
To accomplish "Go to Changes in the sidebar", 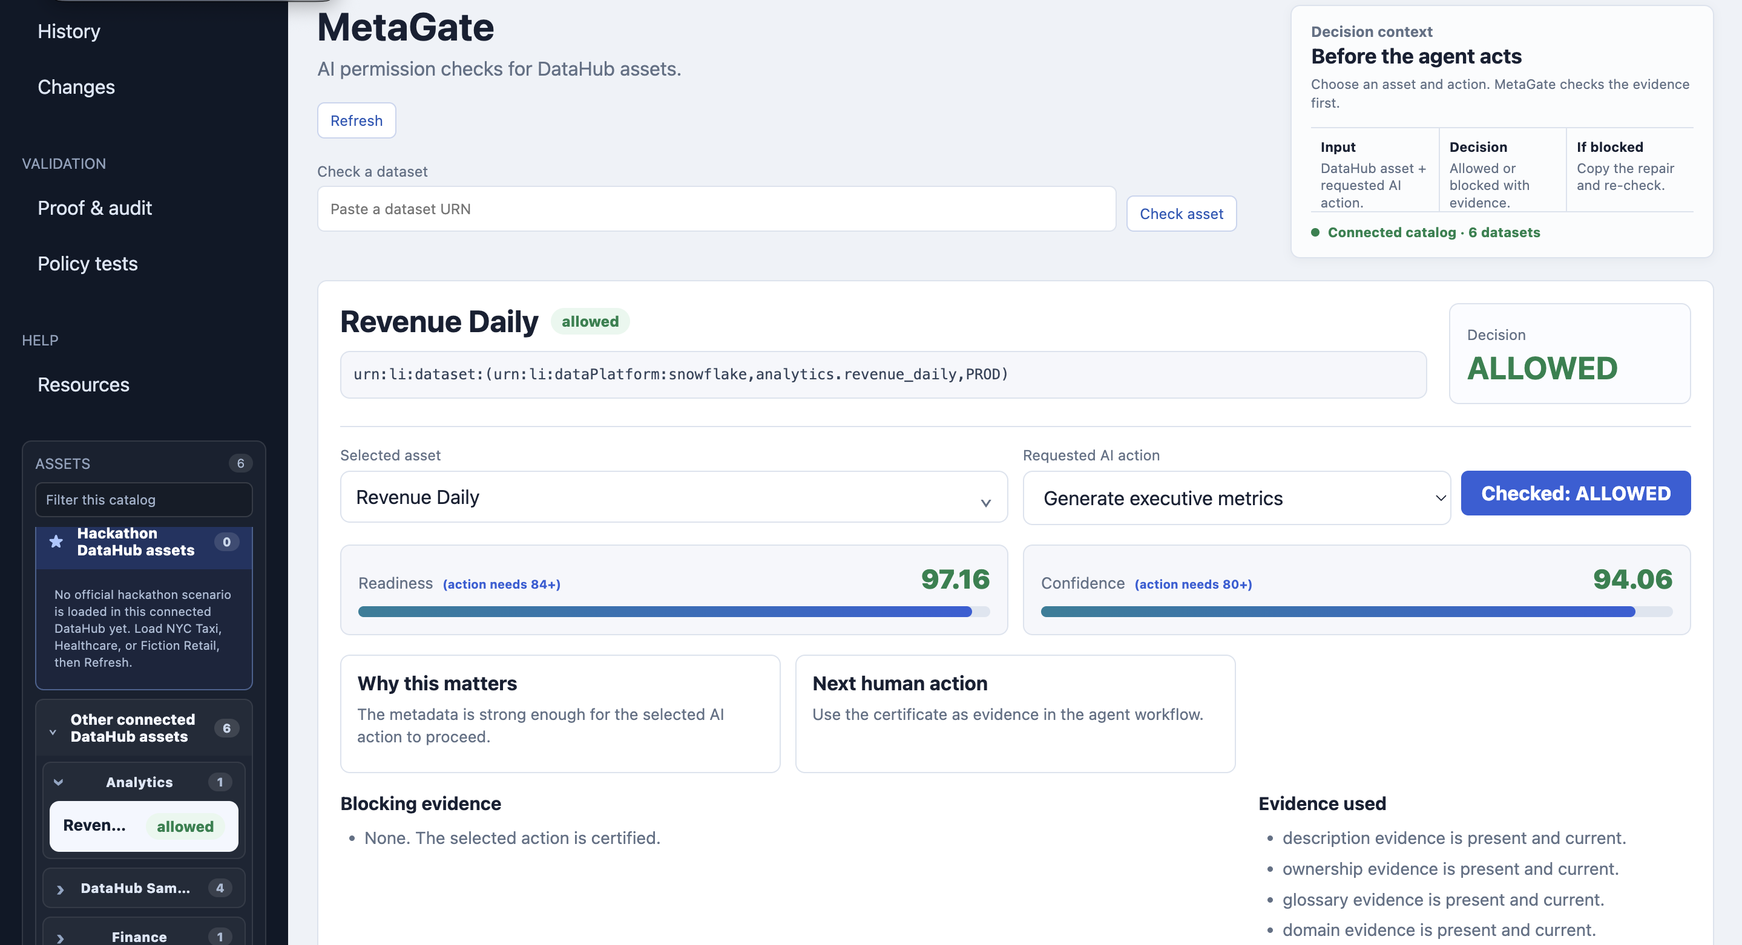I will click(x=76, y=87).
